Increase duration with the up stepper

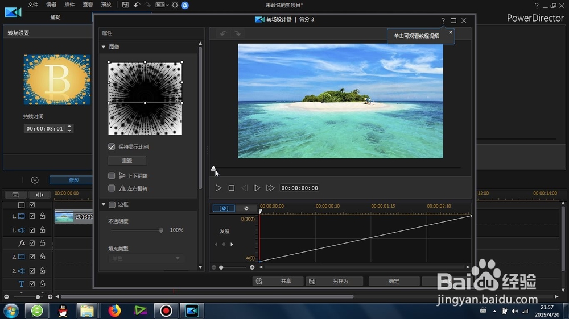pos(69,127)
